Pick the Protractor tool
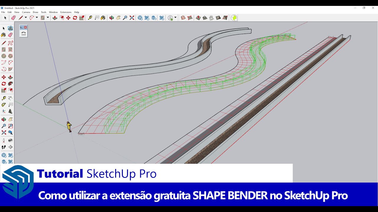The image size is (378, 212). [4, 105]
